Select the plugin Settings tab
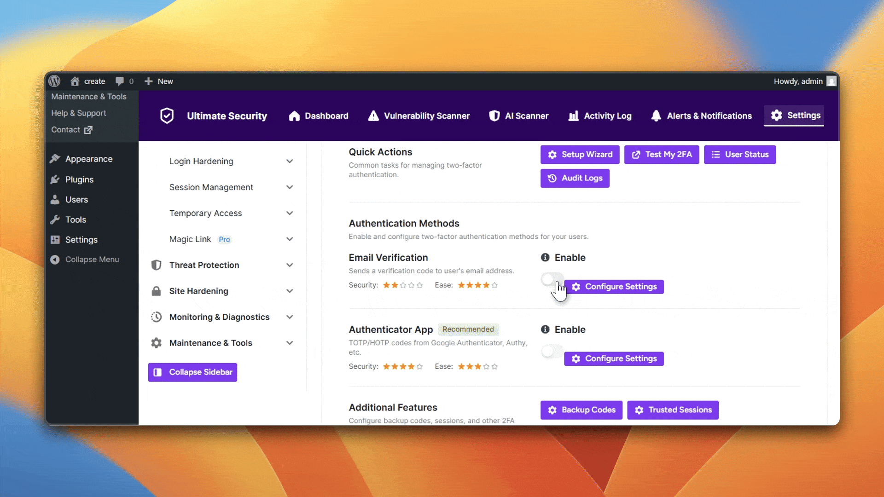 (x=794, y=116)
